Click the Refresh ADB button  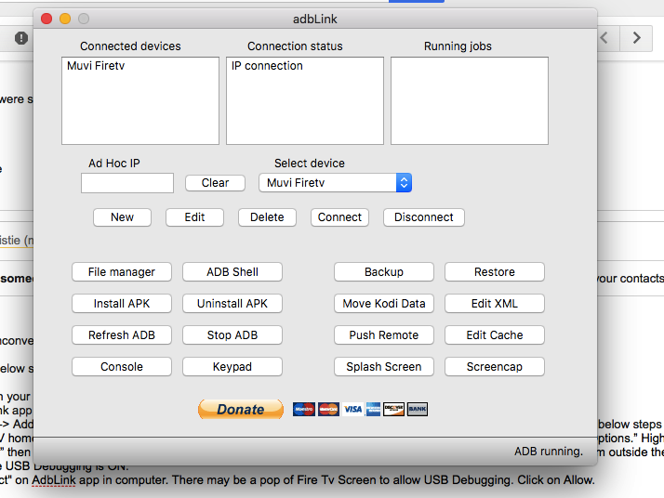point(122,335)
